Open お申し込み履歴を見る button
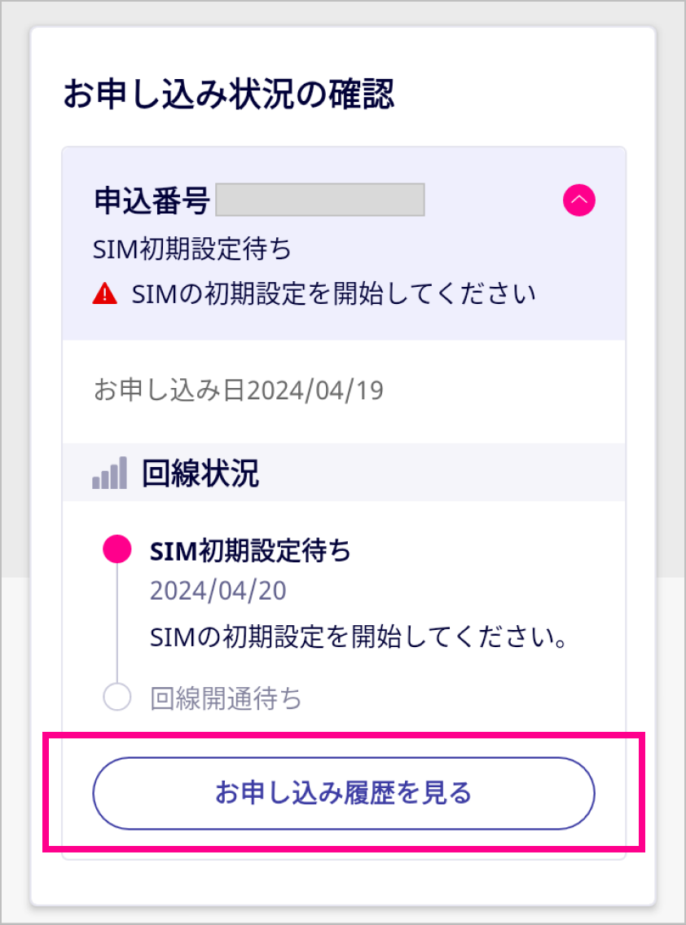Screen dimensions: 686x925 tap(344, 793)
